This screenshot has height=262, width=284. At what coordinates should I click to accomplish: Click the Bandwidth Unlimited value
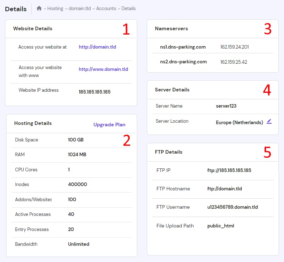click(x=79, y=244)
